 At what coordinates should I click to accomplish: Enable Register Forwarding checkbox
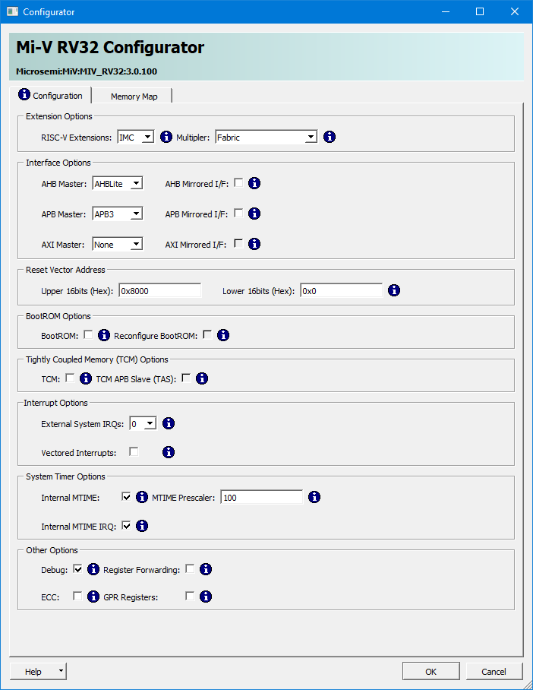[190, 569]
